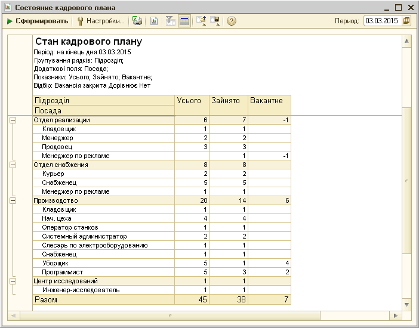The image size is (419, 328).
Task: Click the window title bar application icon
Action: pyautogui.click(x=7, y=7)
